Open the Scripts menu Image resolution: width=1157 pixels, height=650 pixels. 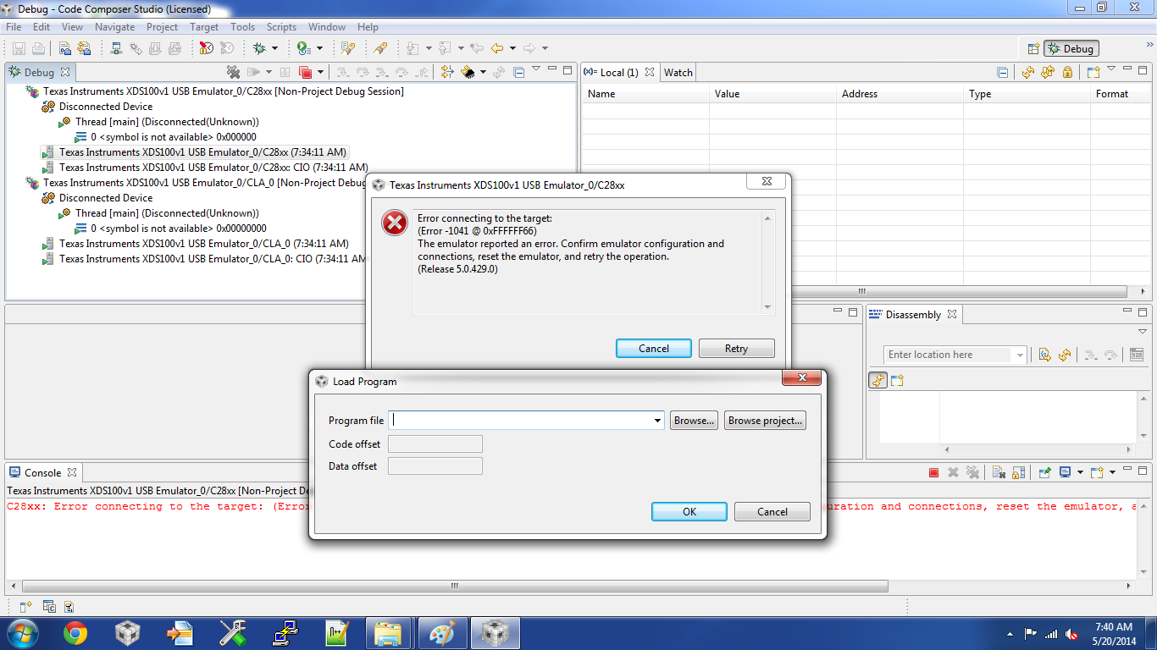tap(281, 27)
